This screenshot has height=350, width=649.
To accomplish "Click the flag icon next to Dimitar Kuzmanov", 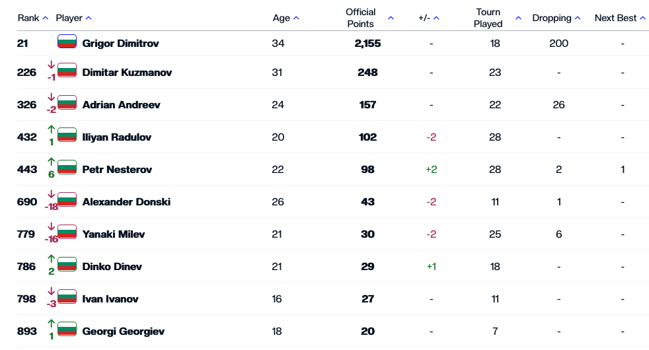I will 67,70.
